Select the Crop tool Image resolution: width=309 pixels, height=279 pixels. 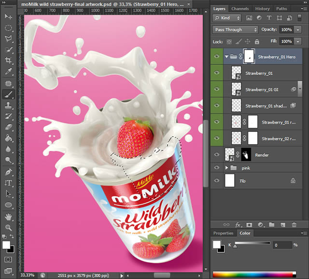[x=8, y=60]
